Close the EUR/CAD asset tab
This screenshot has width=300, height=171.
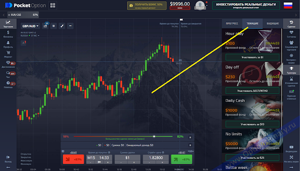pyautogui.click(x=9, y=15)
